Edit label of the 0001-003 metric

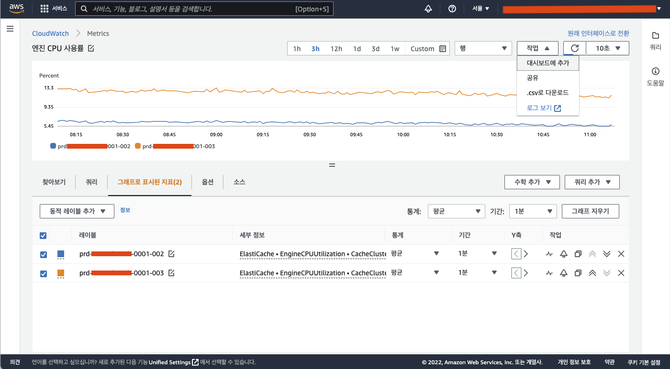click(171, 273)
